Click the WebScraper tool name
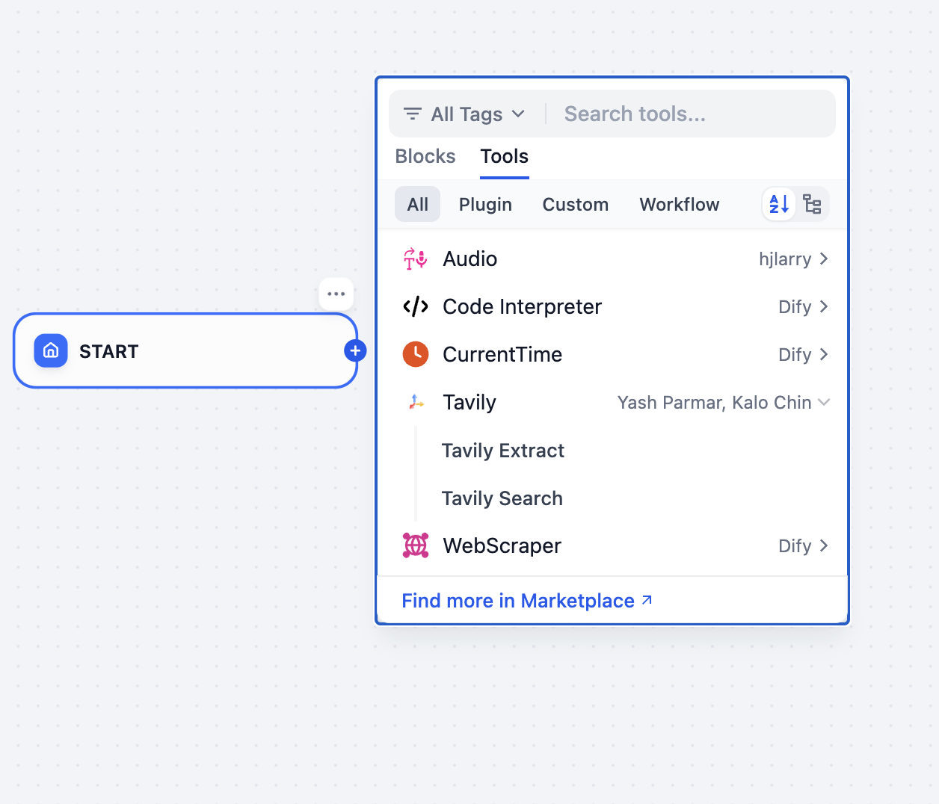 [x=502, y=545]
